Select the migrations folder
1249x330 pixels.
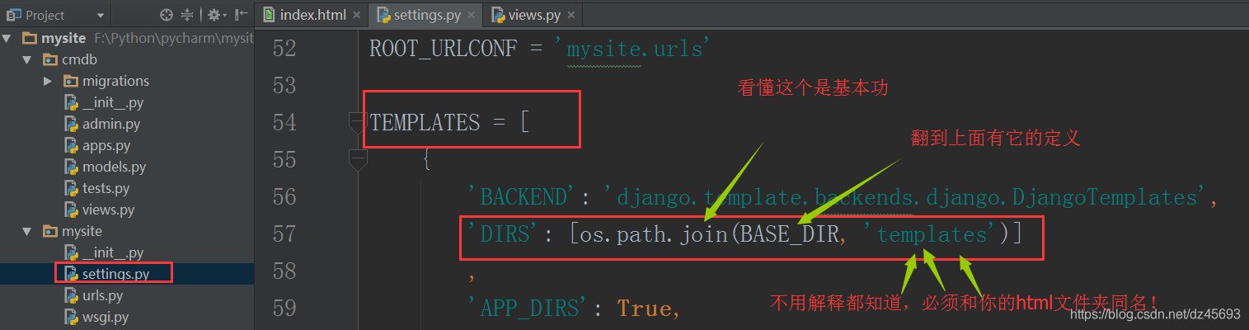(115, 81)
